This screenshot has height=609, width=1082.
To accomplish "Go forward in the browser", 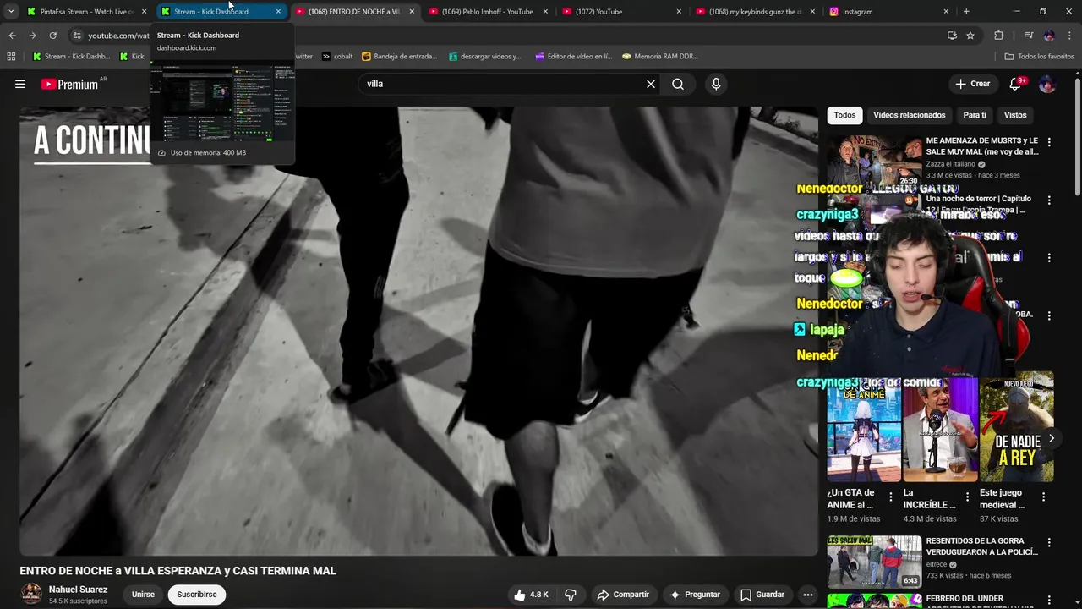I will pos(32,36).
